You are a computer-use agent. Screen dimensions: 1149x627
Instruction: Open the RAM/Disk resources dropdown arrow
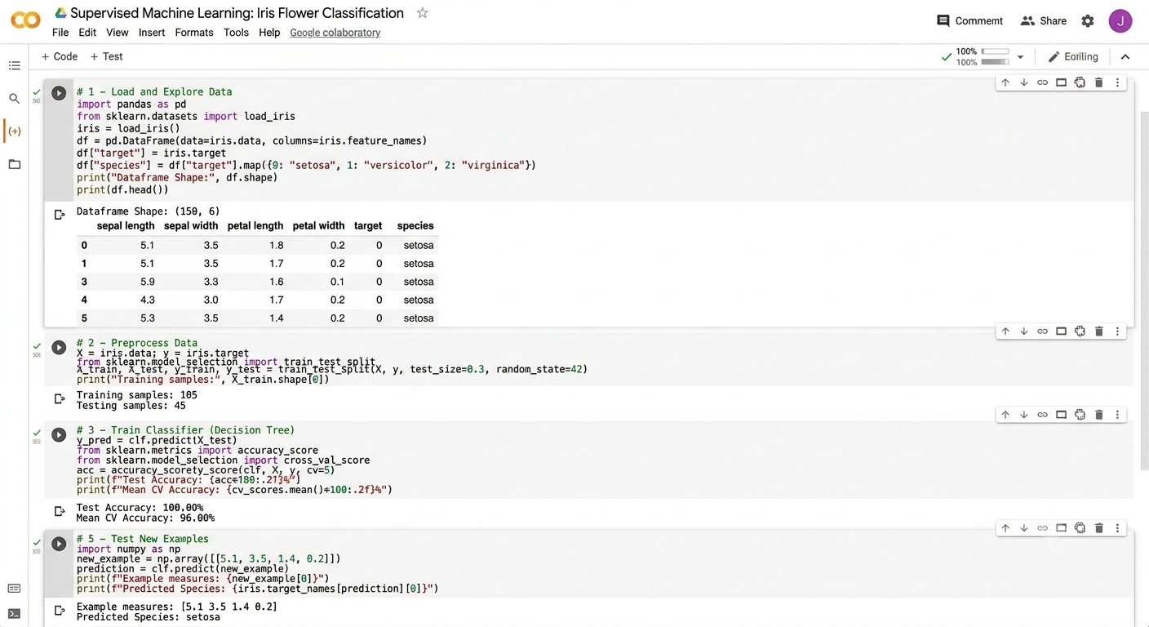[x=1020, y=57]
